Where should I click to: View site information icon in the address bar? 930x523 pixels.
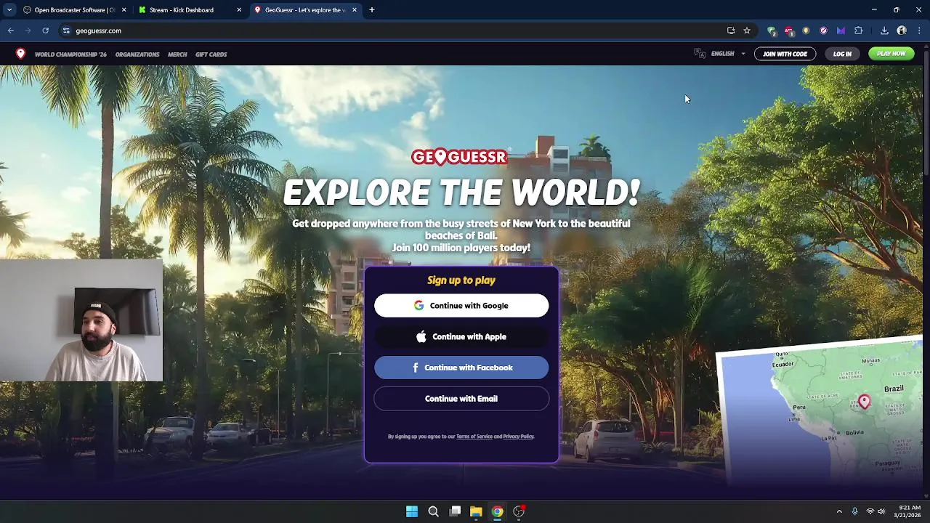[x=66, y=31]
